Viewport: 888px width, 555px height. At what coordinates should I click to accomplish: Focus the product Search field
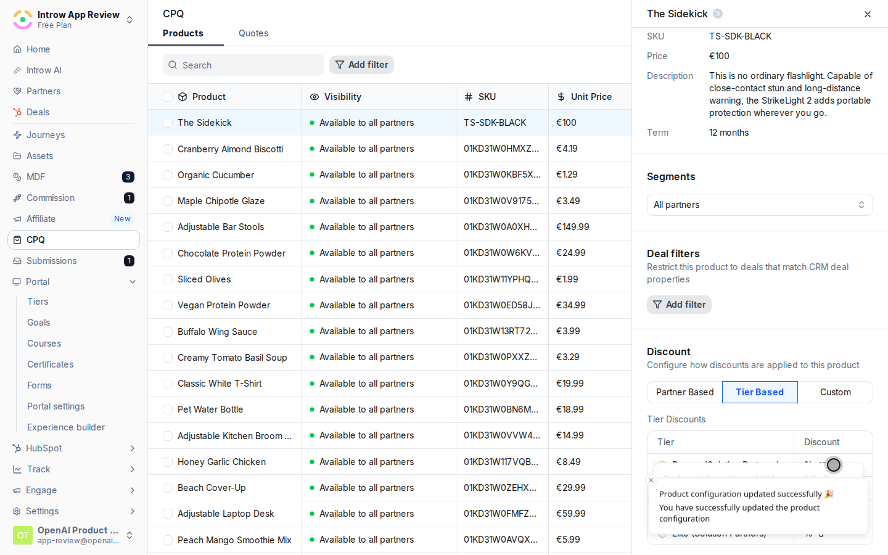[244, 65]
